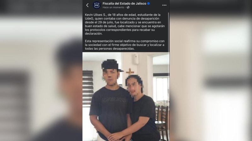
Task: Click the blurred background right of the post
Action: (x=211, y=70)
